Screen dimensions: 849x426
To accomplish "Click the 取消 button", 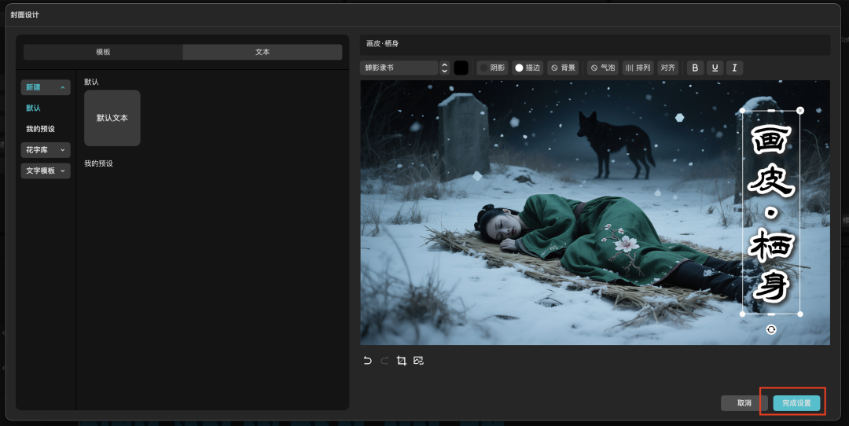I will tap(744, 403).
